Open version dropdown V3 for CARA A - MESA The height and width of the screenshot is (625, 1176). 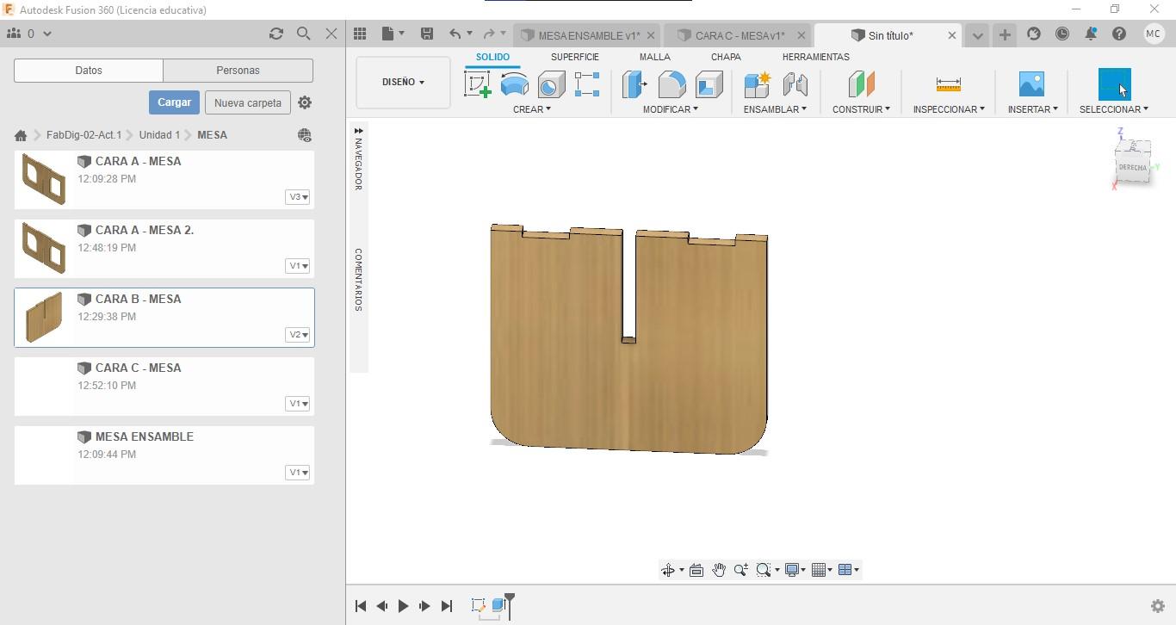[297, 197]
